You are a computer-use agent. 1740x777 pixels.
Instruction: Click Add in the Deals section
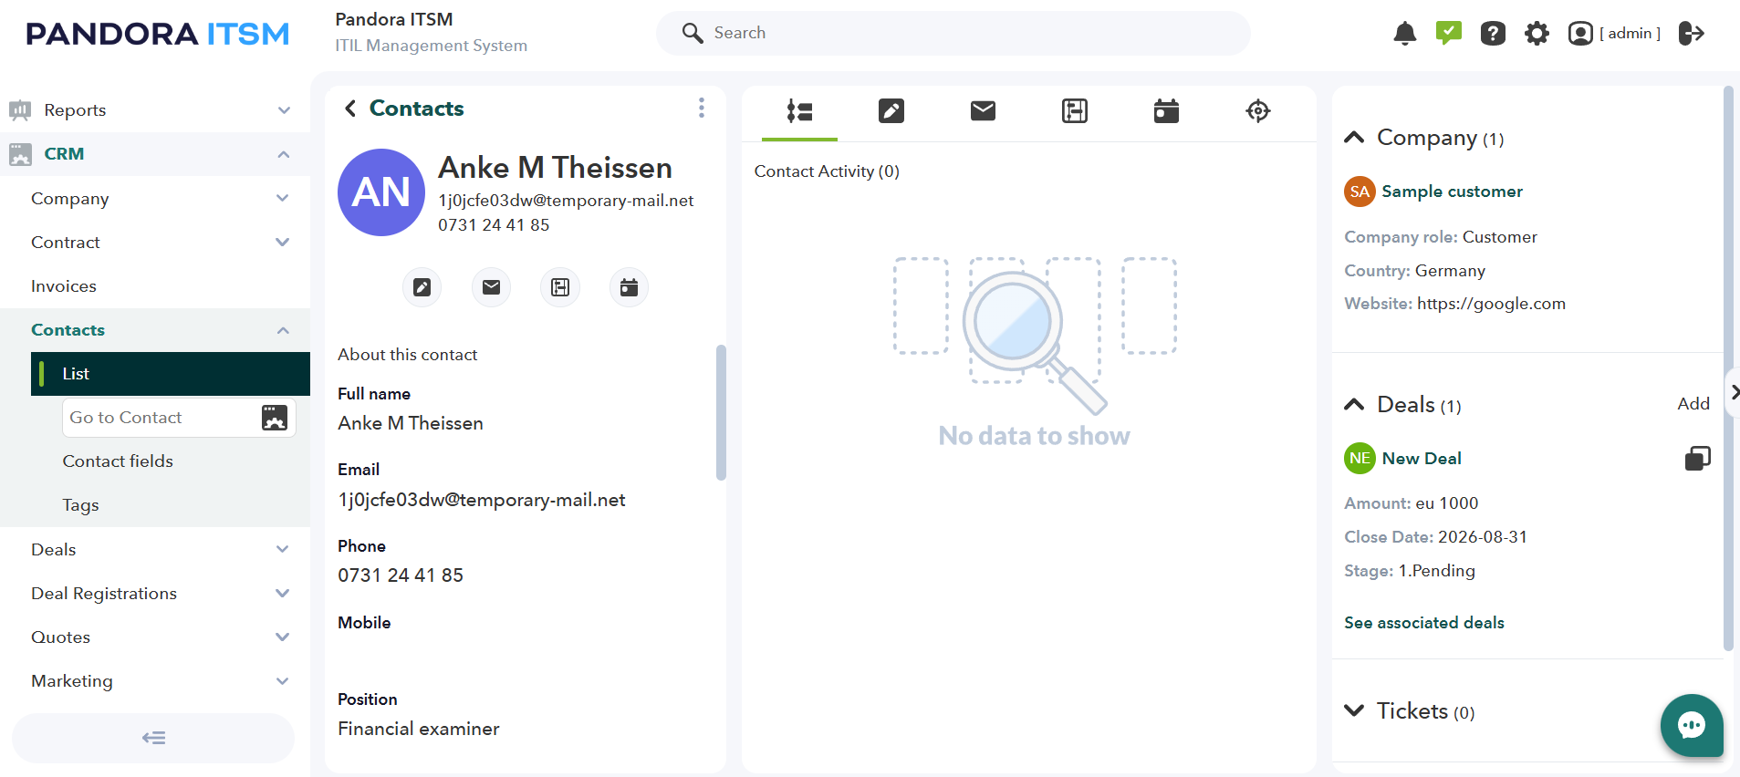point(1693,404)
